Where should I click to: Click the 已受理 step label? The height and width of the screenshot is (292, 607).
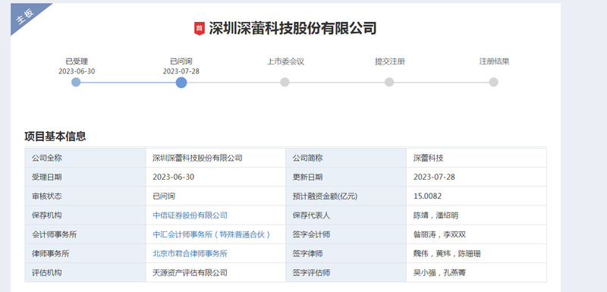pos(77,61)
